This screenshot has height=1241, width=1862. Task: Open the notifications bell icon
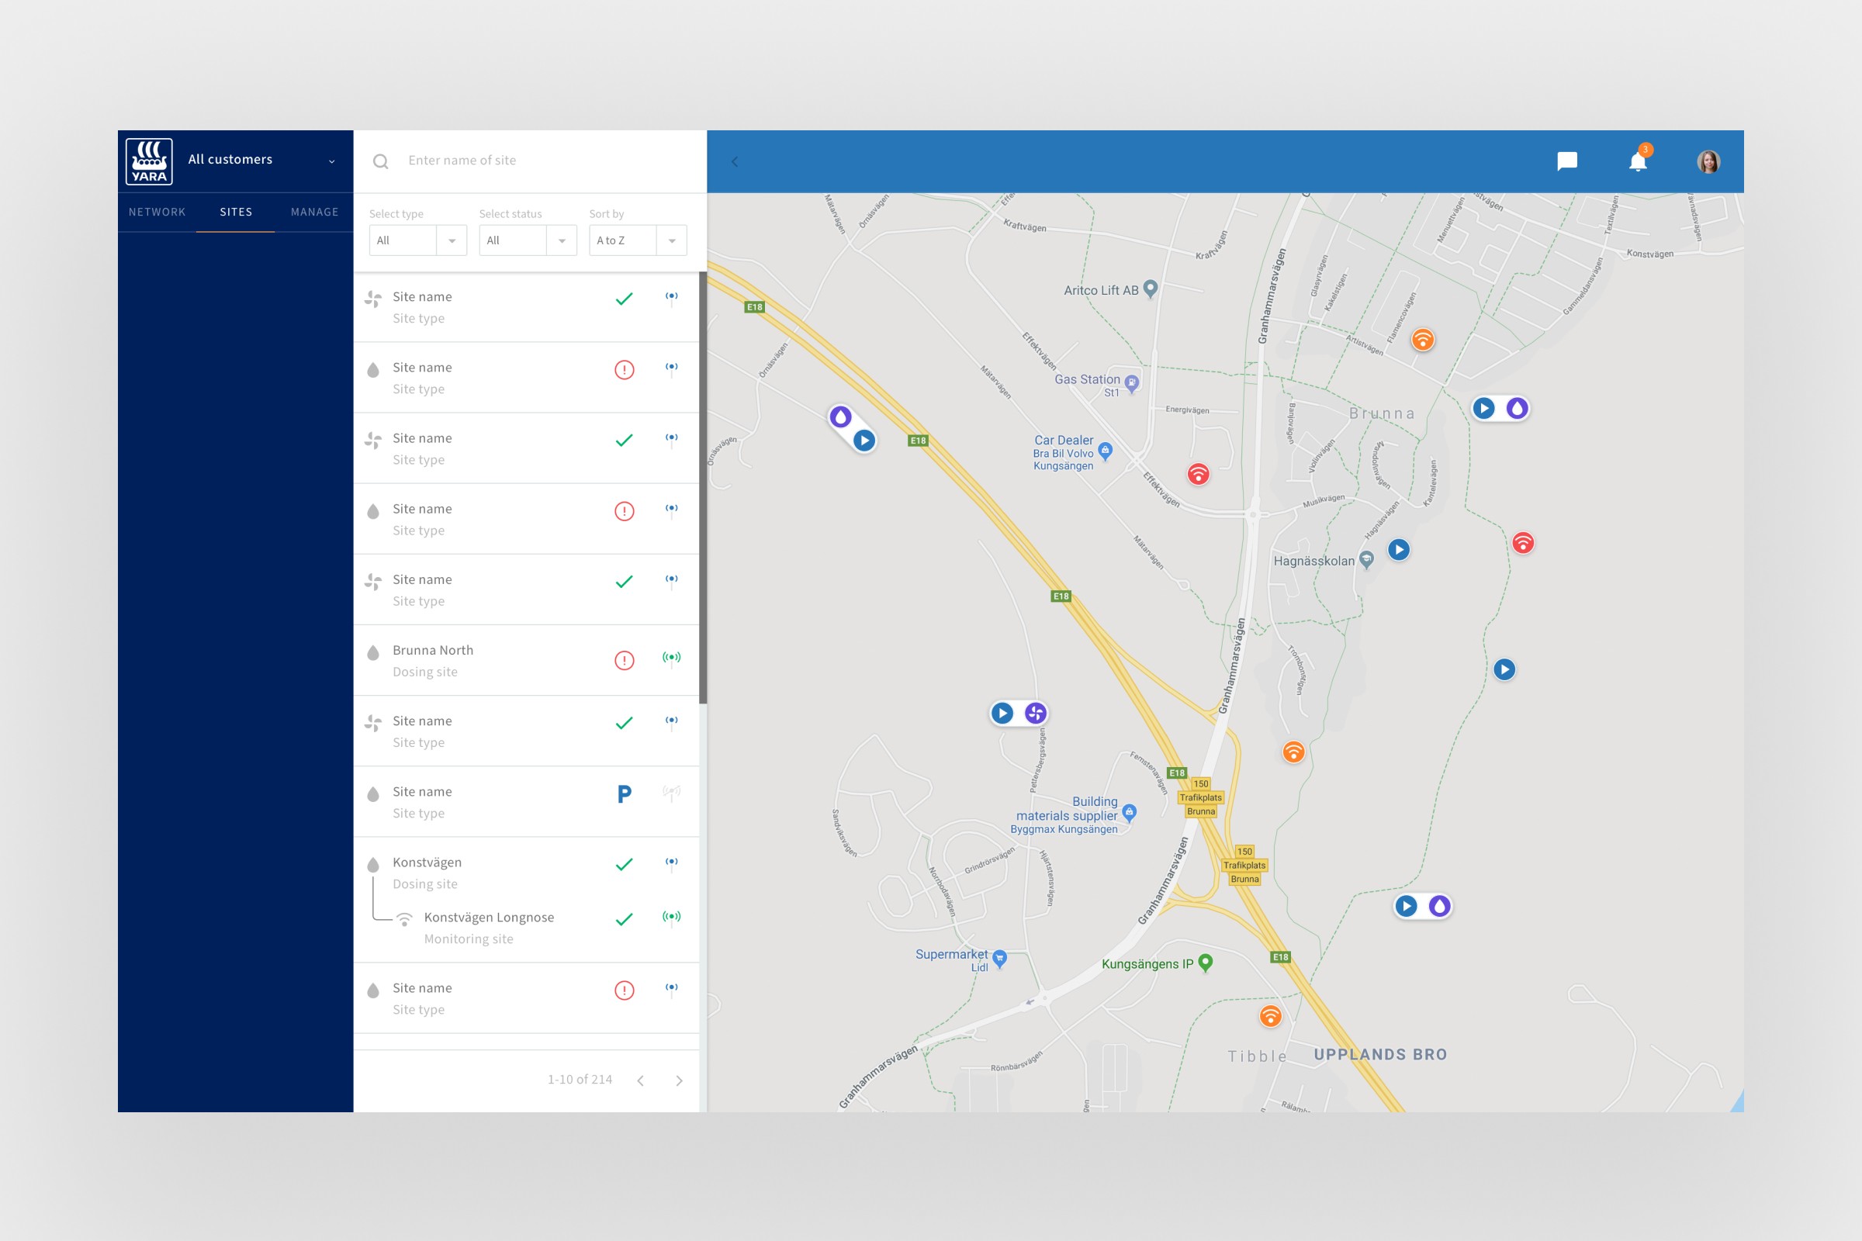click(1637, 161)
